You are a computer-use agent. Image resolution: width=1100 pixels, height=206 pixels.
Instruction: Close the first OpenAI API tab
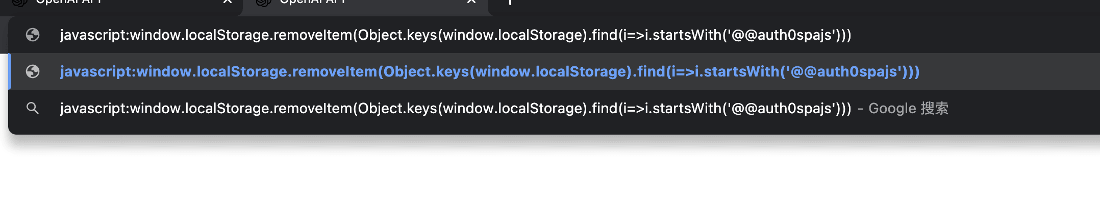click(228, 2)
